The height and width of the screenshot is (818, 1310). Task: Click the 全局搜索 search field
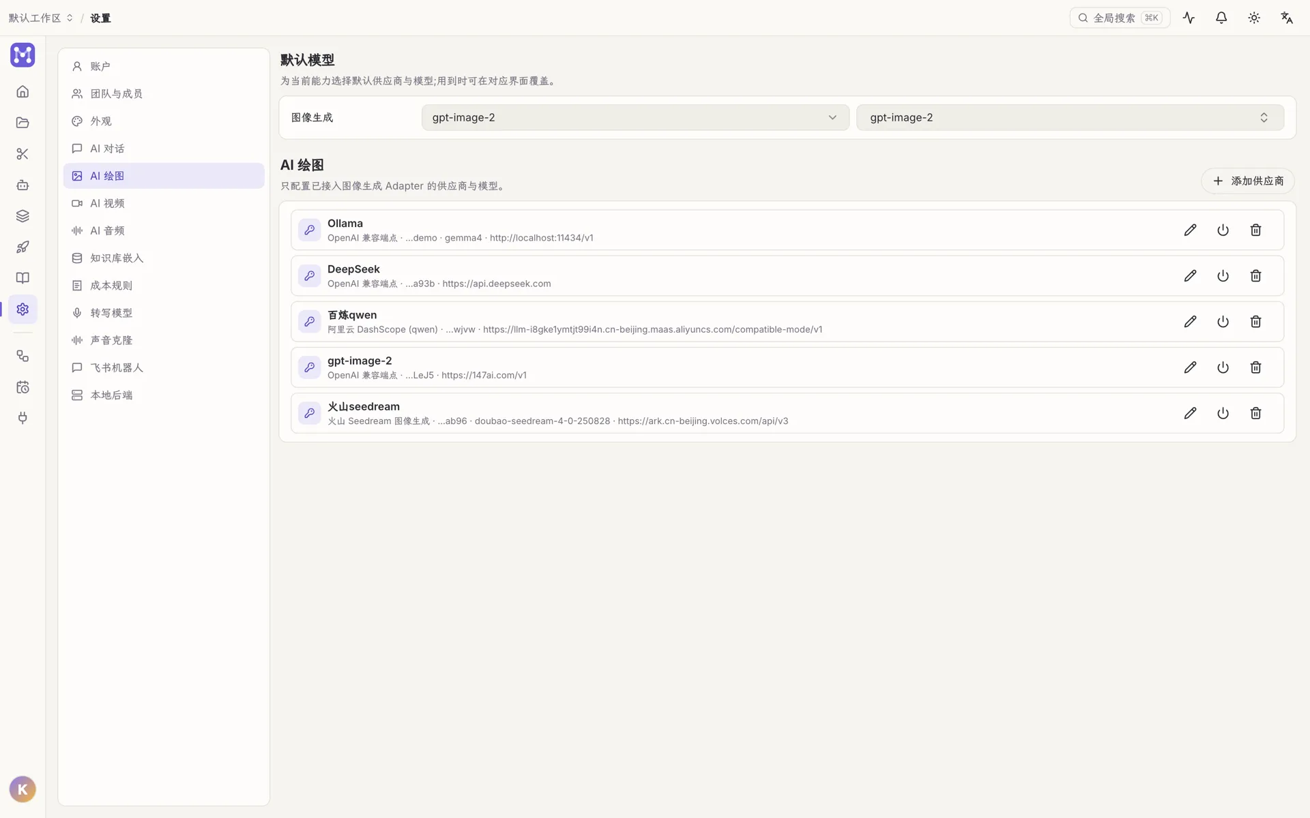tap(1120, 18)
